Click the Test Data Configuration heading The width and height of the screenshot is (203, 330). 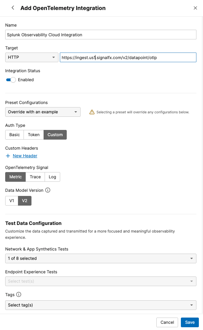[x=33, y=223]
